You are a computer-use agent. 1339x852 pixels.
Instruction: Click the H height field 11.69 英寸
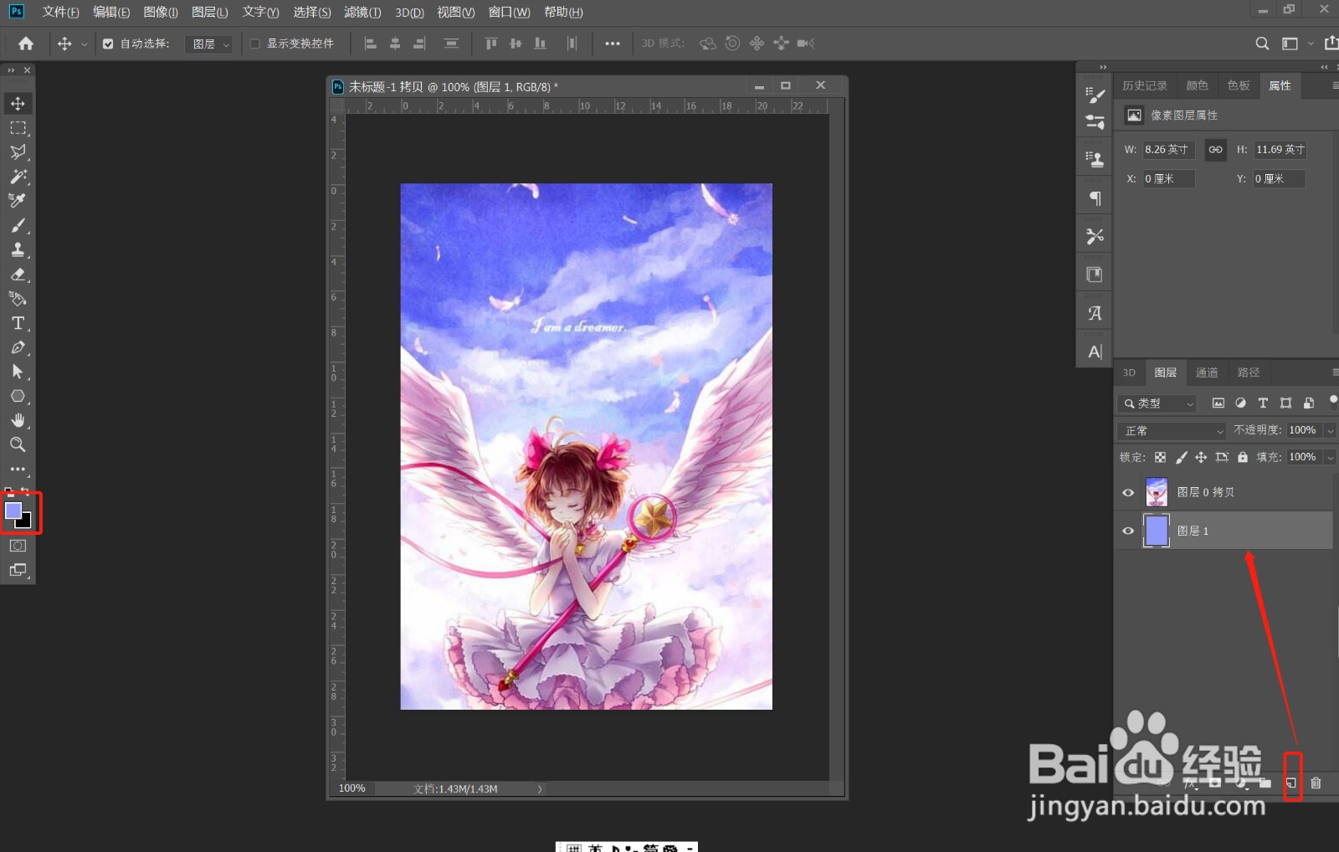[1280, 149]
